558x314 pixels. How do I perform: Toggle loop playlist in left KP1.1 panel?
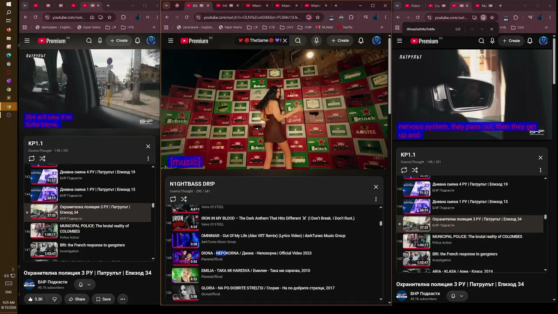click(31, 159)
